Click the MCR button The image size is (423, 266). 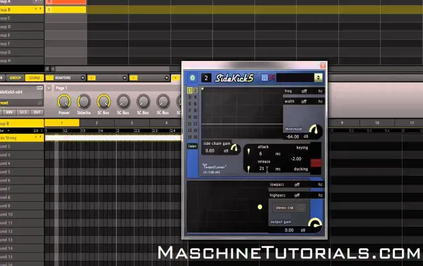(23, 112)
